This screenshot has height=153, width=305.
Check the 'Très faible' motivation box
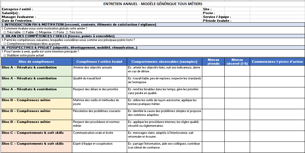click(x=5, y=32)
